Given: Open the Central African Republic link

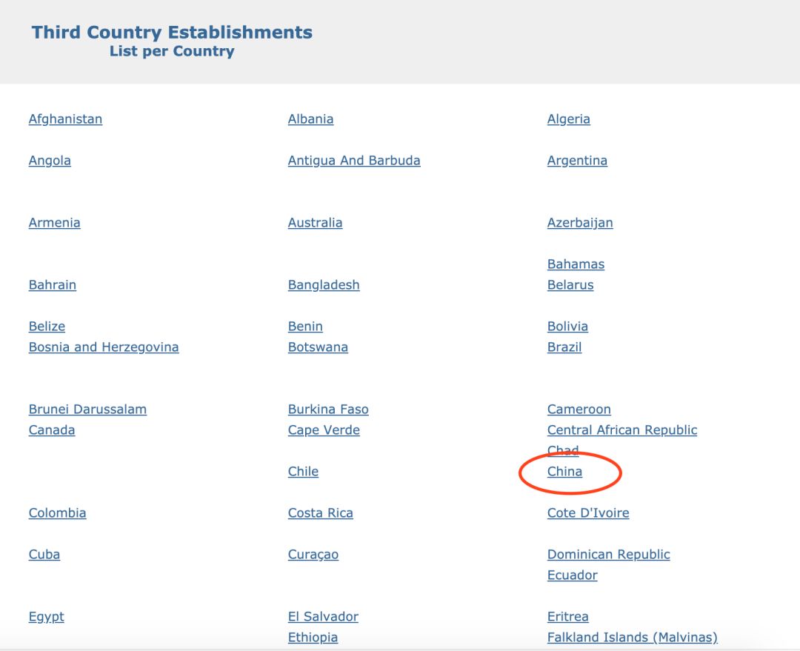Looking at the screenshot, I should [622, 430].
